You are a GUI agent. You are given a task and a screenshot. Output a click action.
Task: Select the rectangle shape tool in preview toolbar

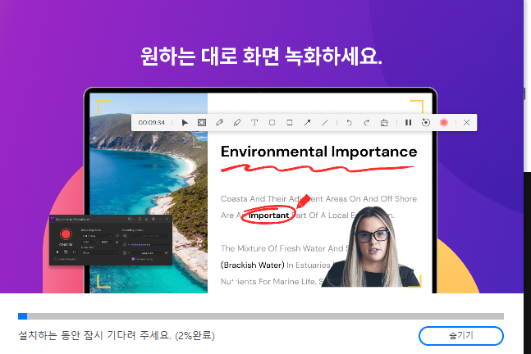click(290, 122)
